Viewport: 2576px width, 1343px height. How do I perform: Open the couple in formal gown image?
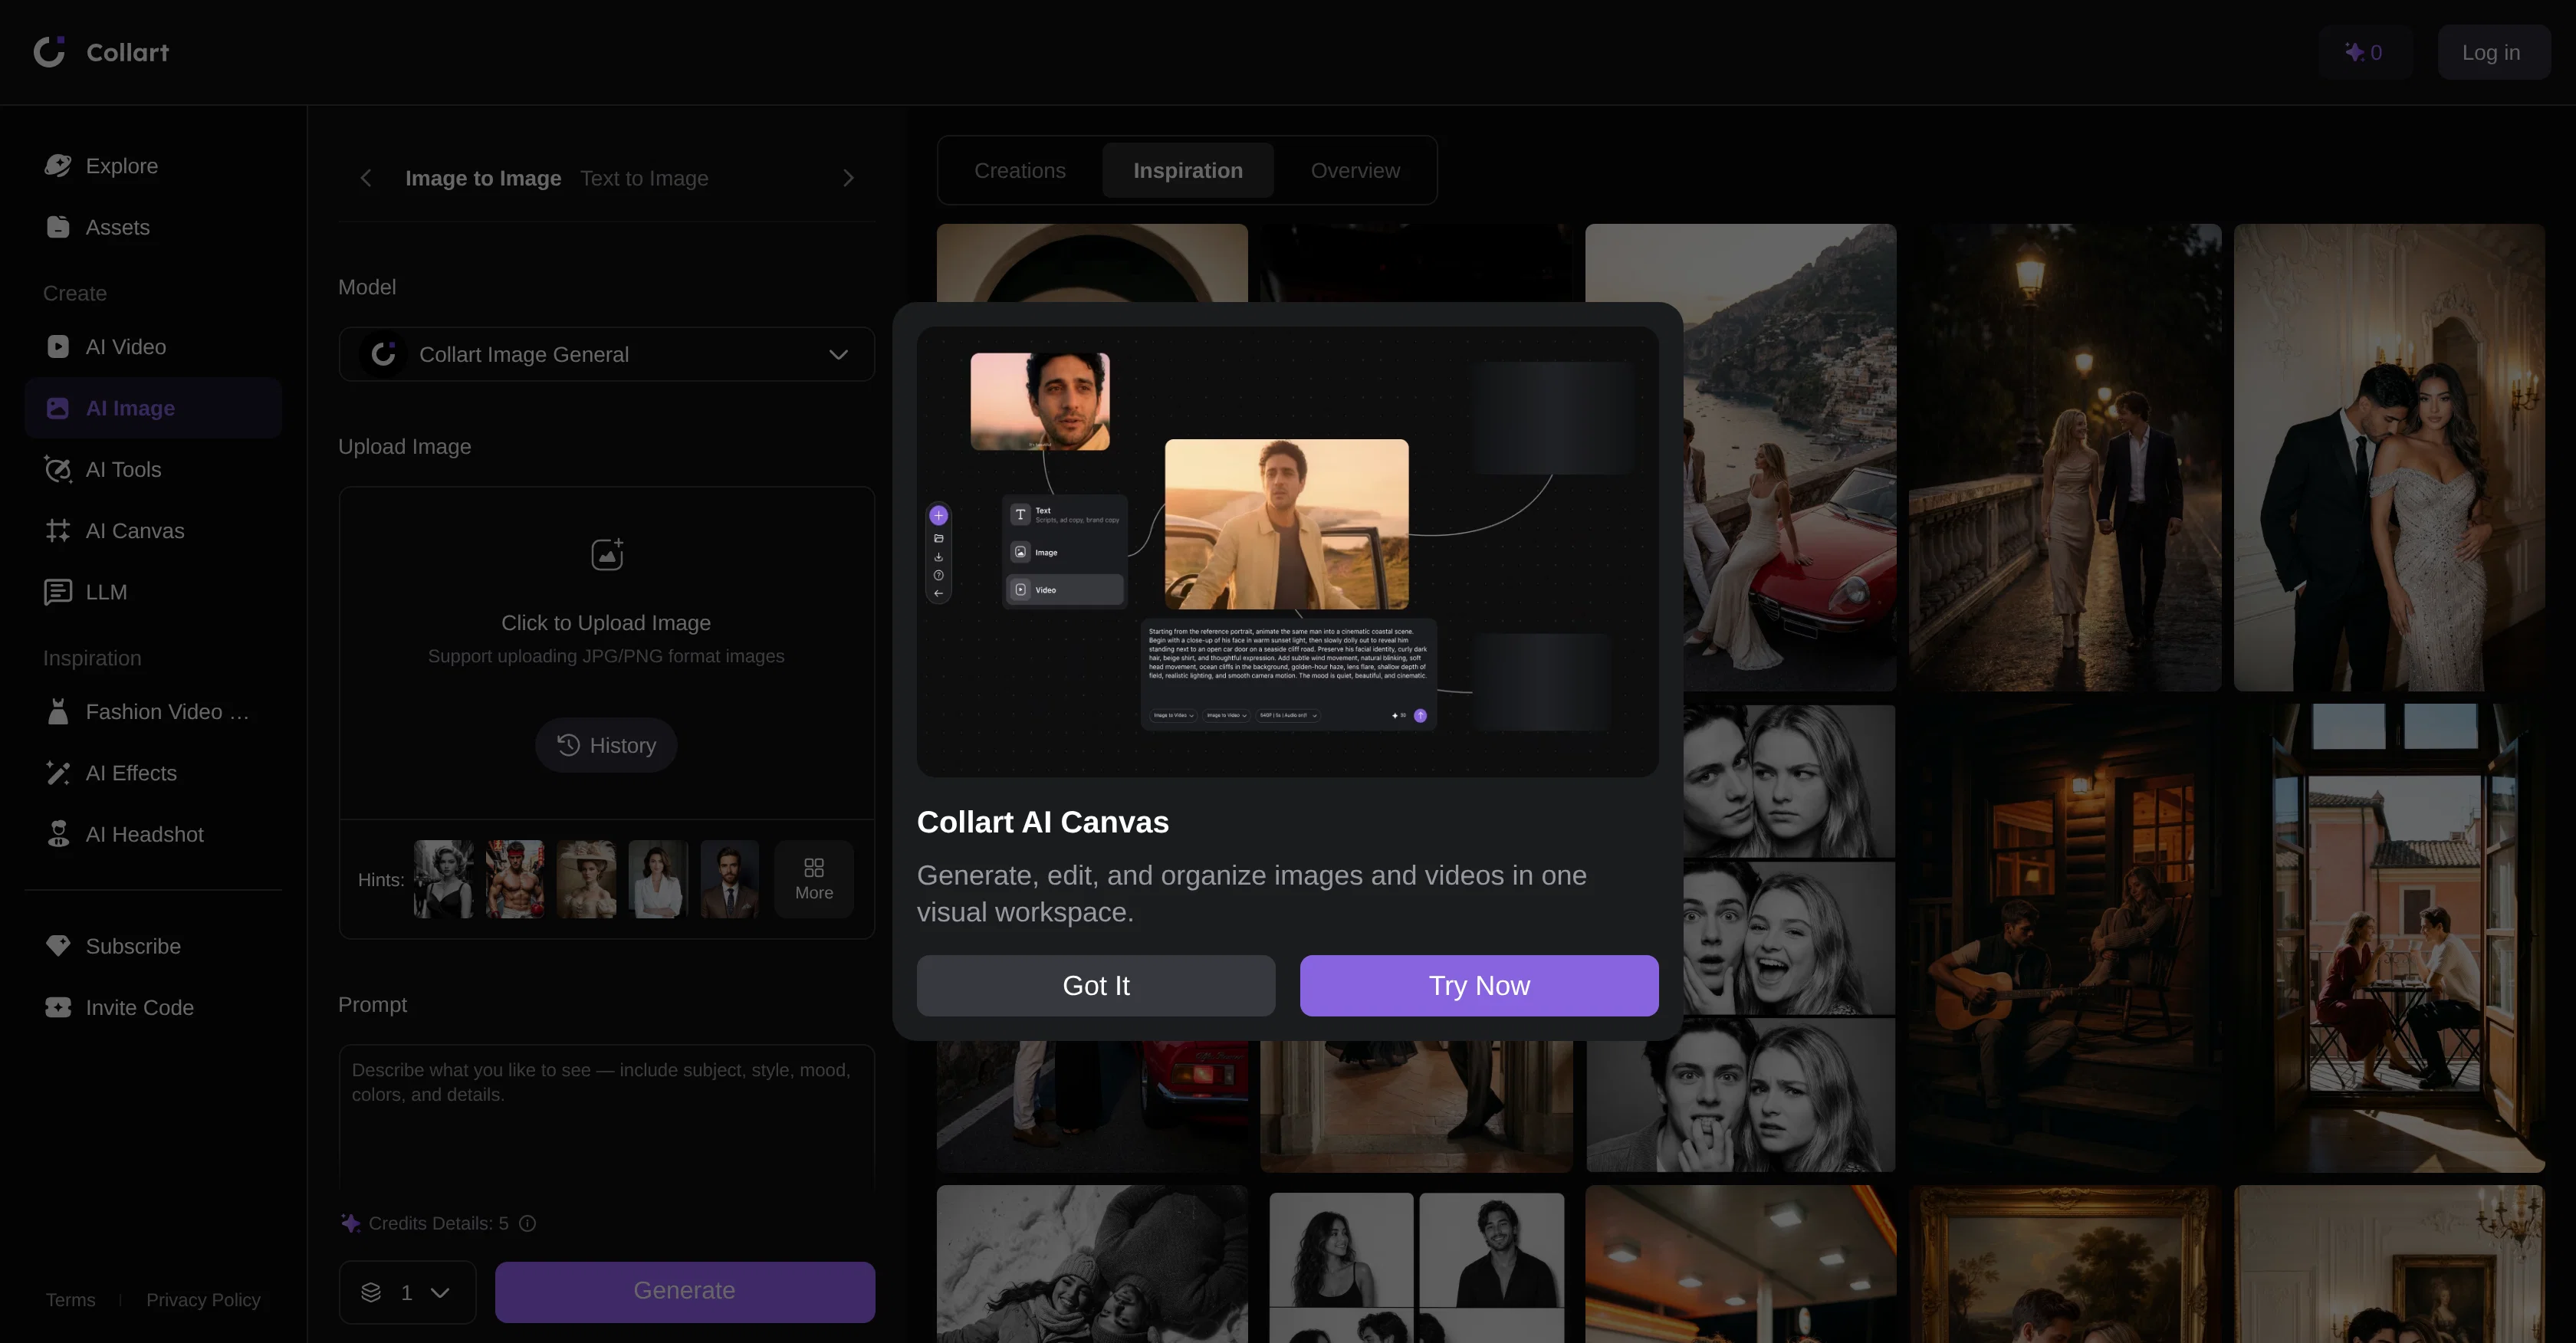tap(2389, 457)
